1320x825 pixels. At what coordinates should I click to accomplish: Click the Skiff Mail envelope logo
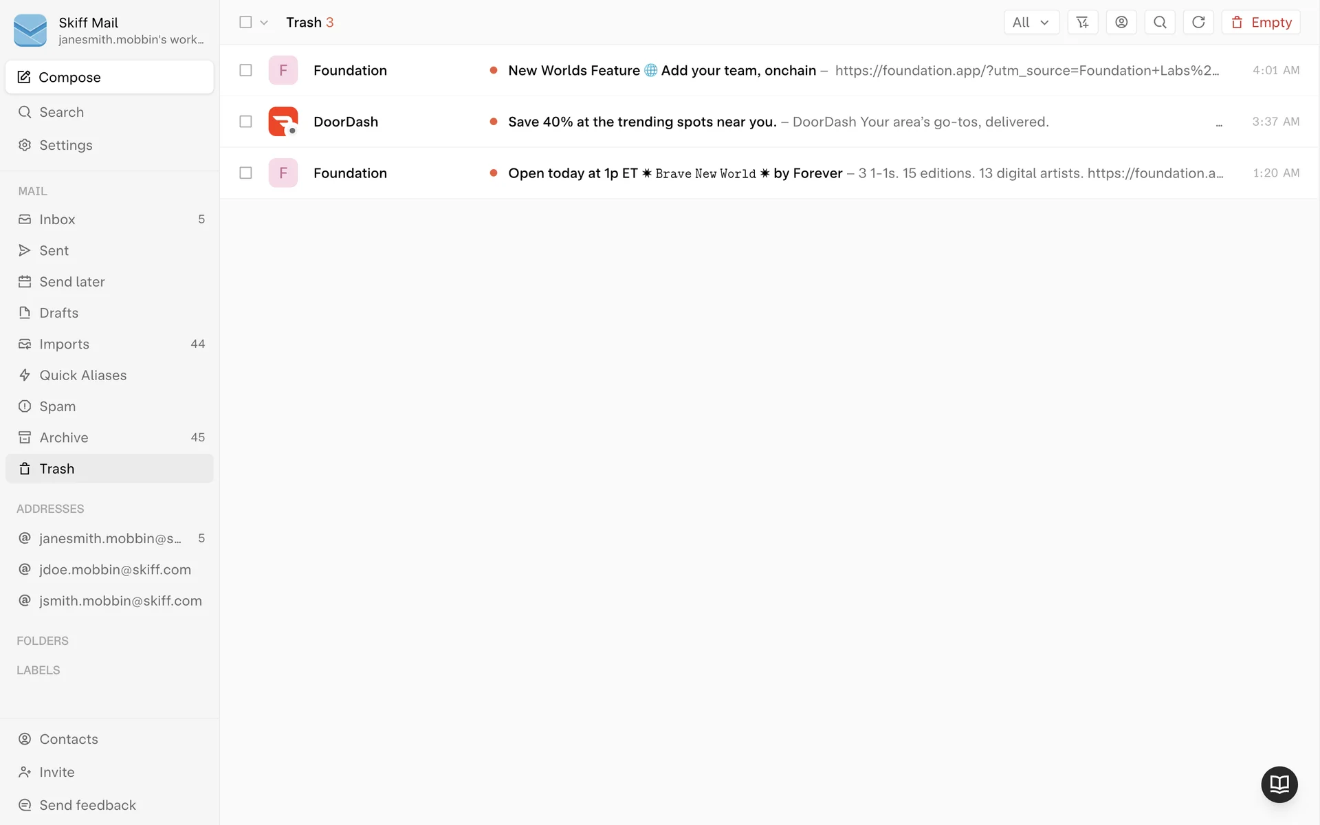pos(30,30)
